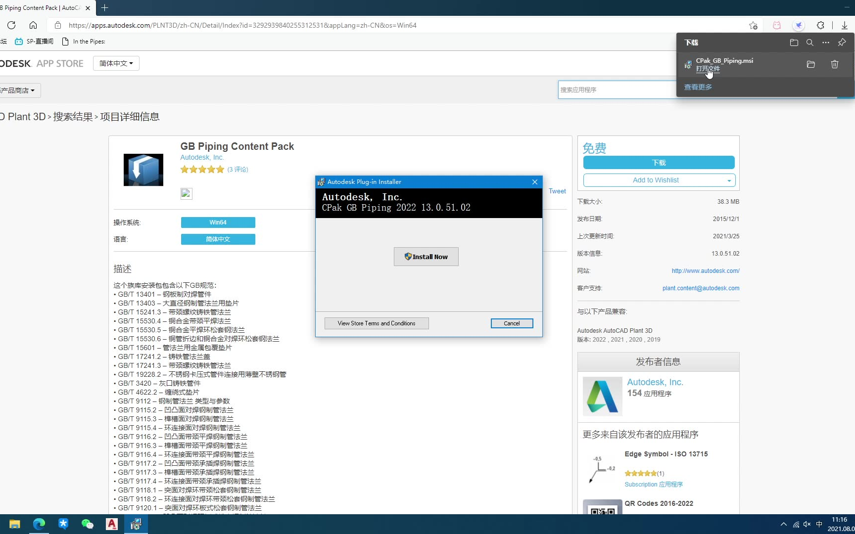Click the volume muted tray icon
The image size is (855, 534).
(x=807, y=524)
